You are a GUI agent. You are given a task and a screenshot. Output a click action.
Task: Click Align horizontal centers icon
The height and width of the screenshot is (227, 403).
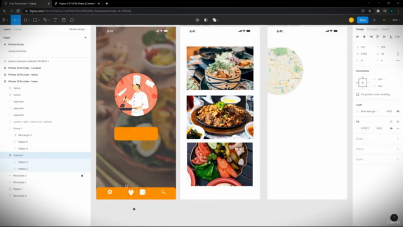tap(364, 37)
